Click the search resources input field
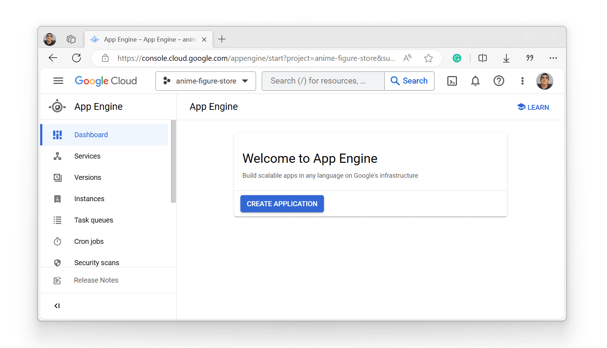Screen dimensions: 607x348 pyautogui.click(x=323, y=81)
